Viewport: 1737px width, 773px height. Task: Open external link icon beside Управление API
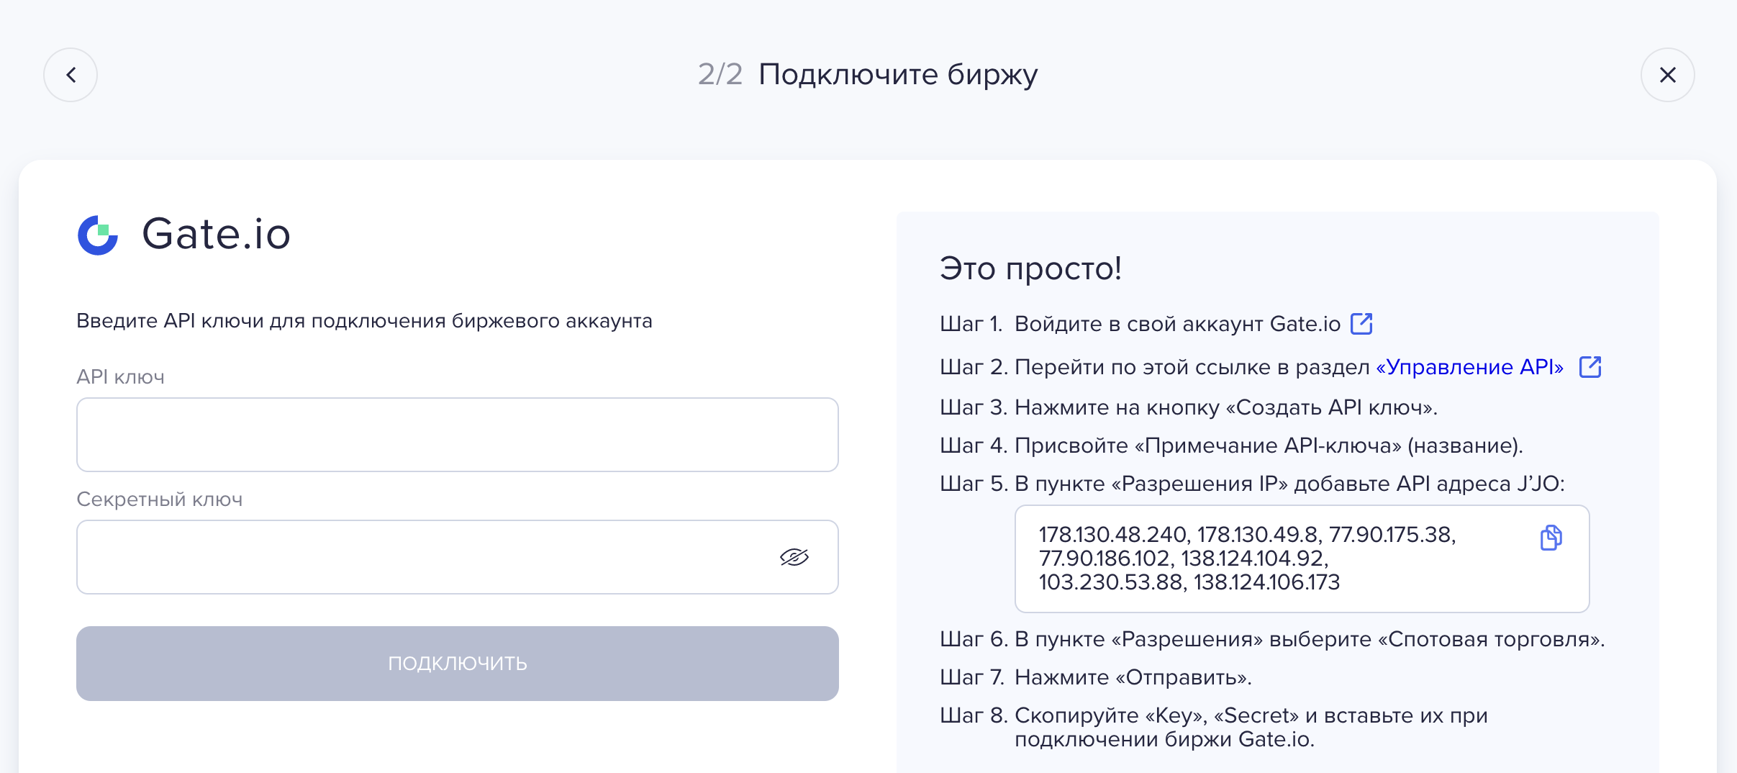click(1590, 367)
